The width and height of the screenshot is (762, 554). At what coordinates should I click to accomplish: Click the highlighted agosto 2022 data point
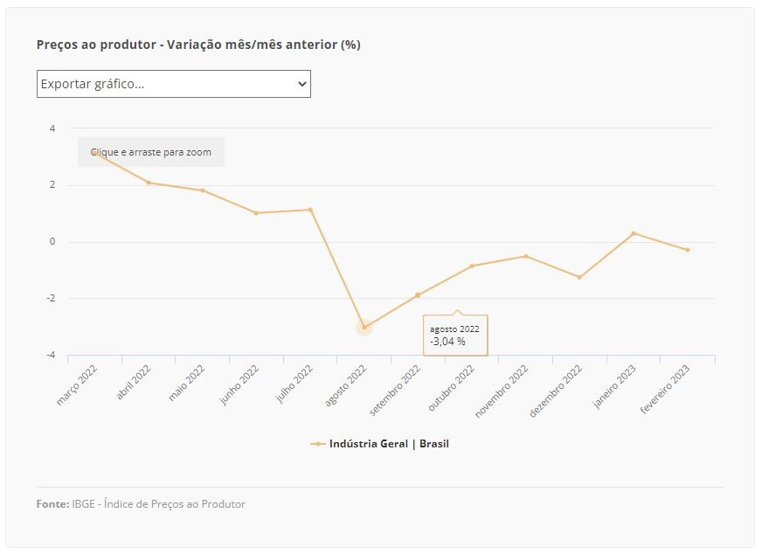click(x=364, y=328)
